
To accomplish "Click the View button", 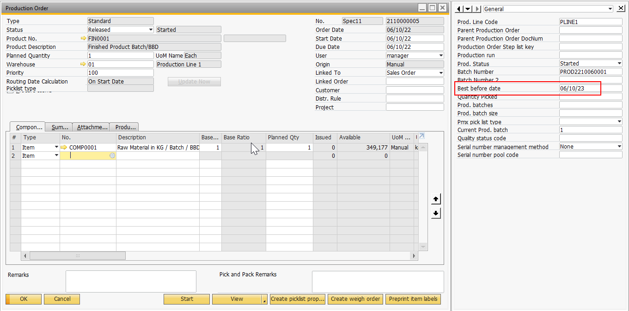I will (x=237, y=299).
